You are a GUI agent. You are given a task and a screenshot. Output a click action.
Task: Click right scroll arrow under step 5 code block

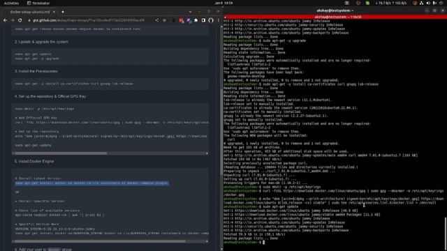[x=207, y=241]
